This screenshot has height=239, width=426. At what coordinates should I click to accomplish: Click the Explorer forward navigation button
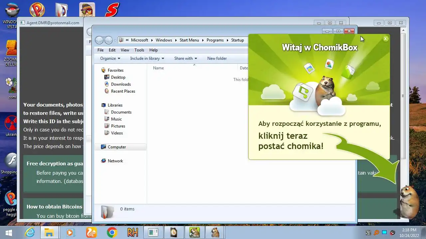(x=108, y=40)
